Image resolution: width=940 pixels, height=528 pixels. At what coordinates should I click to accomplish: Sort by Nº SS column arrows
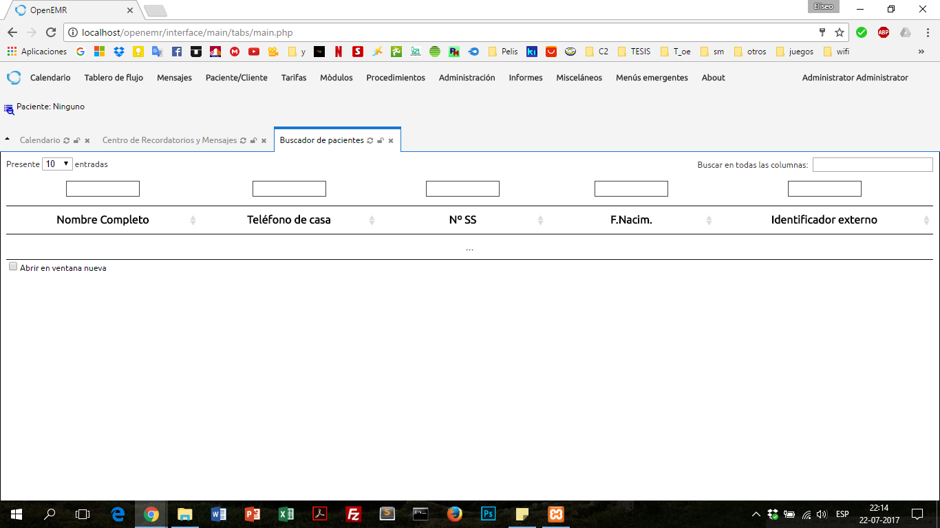(540, 220)
